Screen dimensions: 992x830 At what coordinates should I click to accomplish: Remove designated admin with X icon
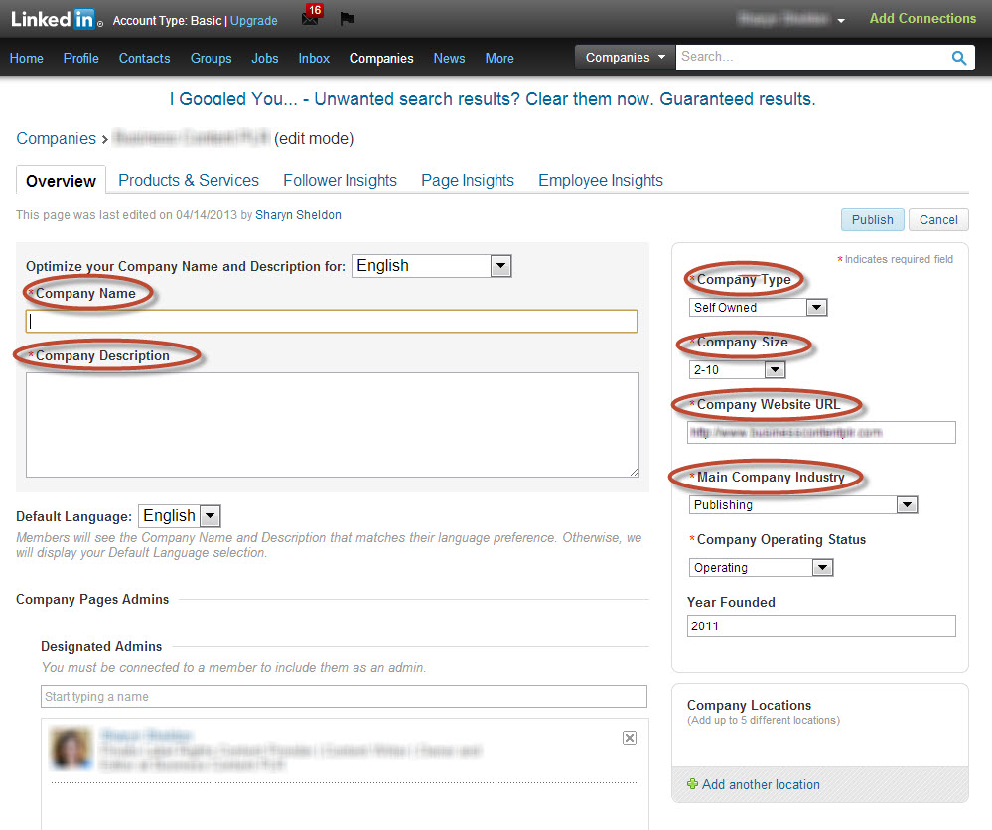[629, 737]
